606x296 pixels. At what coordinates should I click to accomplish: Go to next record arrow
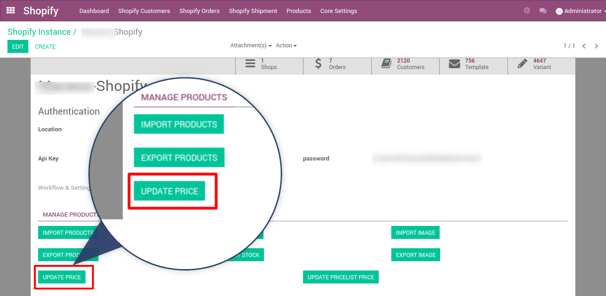tap(596, 46)
